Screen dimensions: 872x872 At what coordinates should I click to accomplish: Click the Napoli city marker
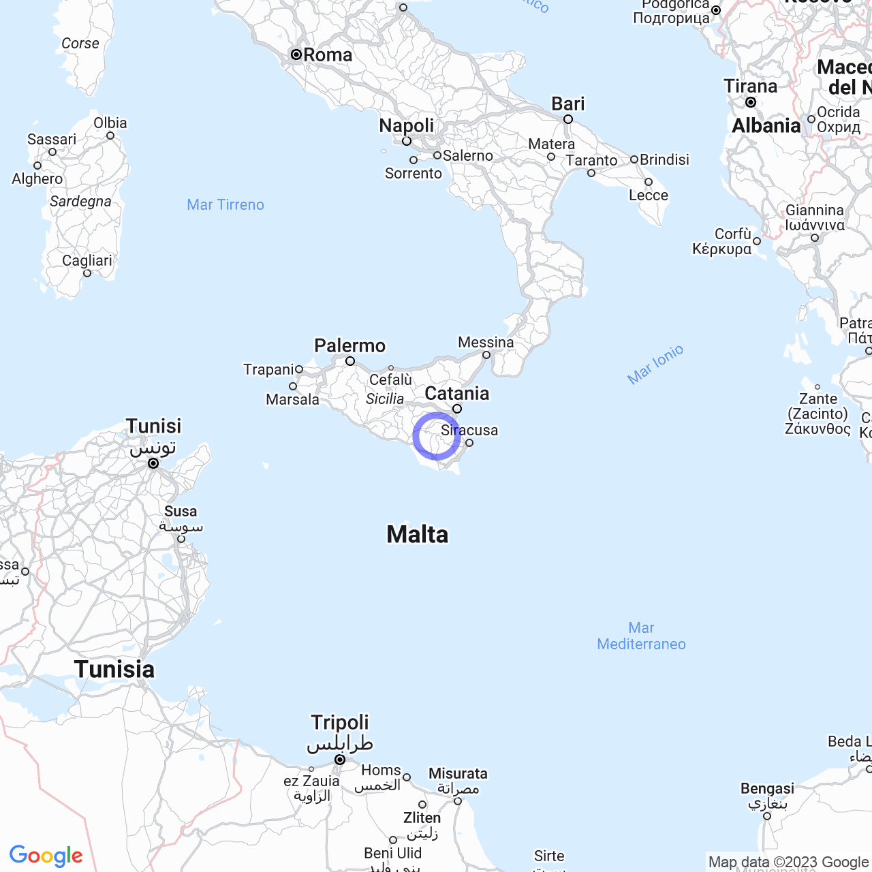pyautogui.click(x=407, y=141)
